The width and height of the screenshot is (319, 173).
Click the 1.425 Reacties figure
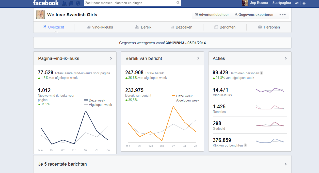pyautogui.click(x=219, y=107)
